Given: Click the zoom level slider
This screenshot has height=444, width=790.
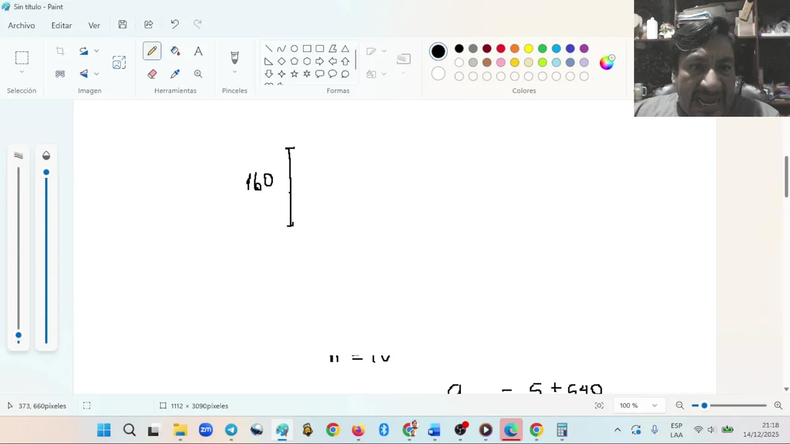Looking at the screenshot, I should click(x=728, y=406).
